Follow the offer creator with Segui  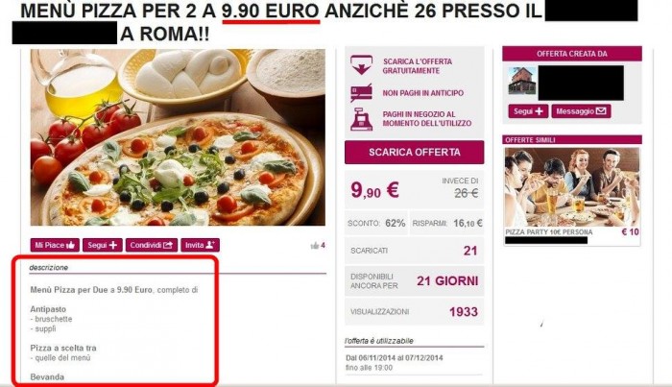click(x=528, y=111)
